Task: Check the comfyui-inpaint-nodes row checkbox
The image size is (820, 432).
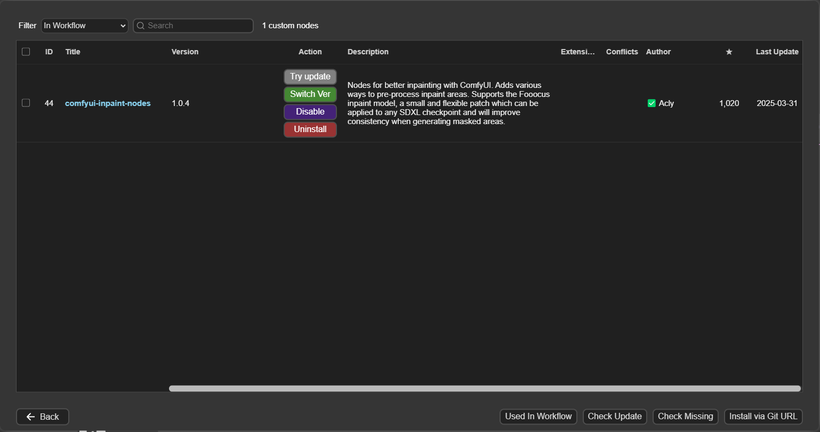Action: (x=26, y=103)
